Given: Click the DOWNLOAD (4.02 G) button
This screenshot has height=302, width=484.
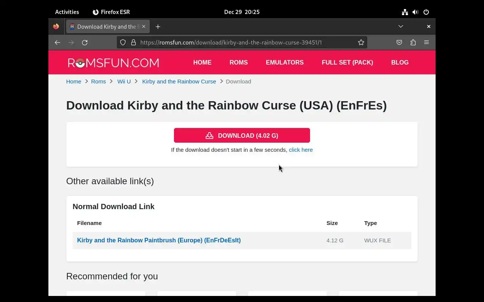Looking at the screenshot, I should coord(242,136).
